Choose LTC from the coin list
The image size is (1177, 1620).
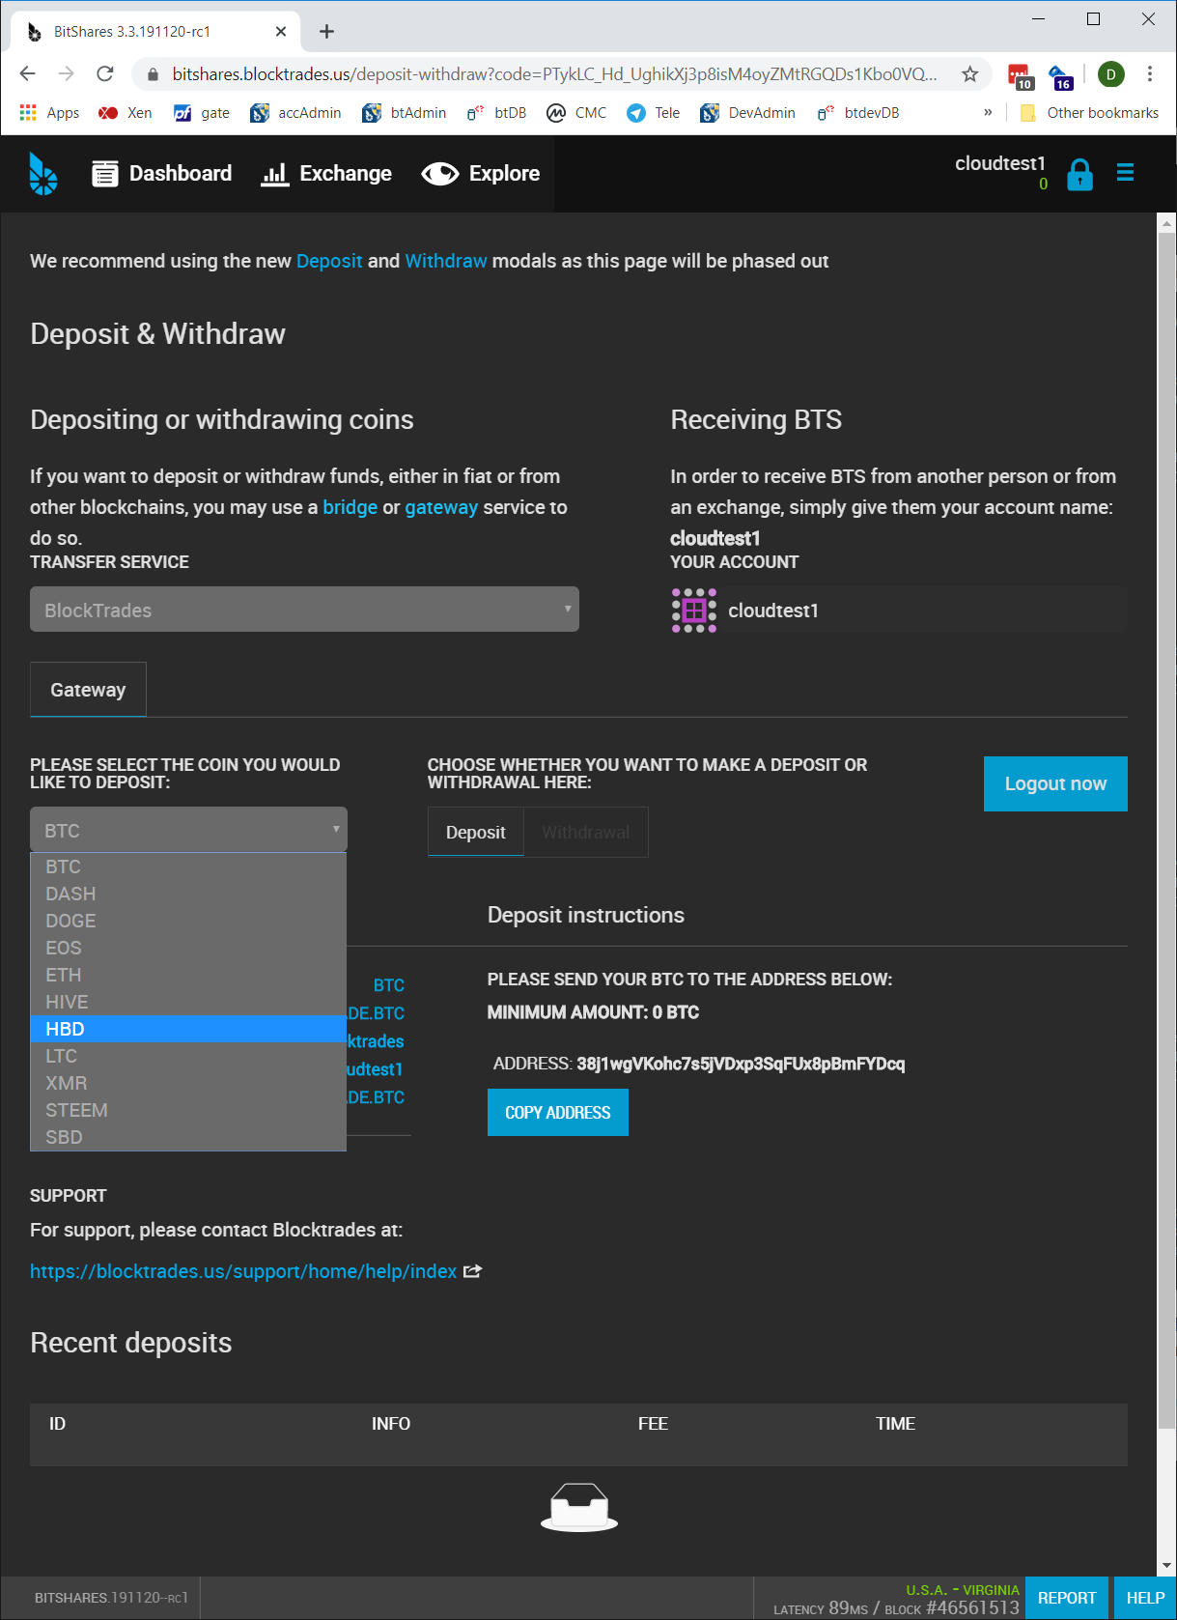tap(188, 1056)
